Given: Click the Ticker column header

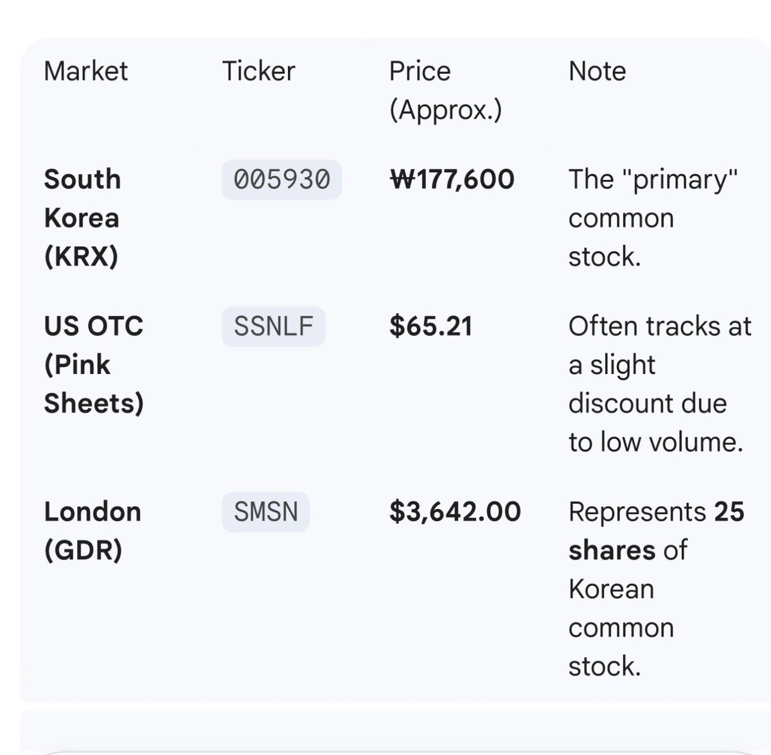Looking at the screenshot, I should pos(258,71).
